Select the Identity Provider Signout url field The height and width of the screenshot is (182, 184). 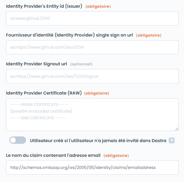[93, 76]
